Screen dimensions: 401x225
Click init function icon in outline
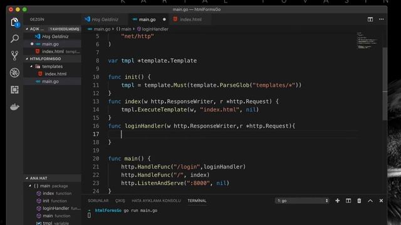point(39,201)
